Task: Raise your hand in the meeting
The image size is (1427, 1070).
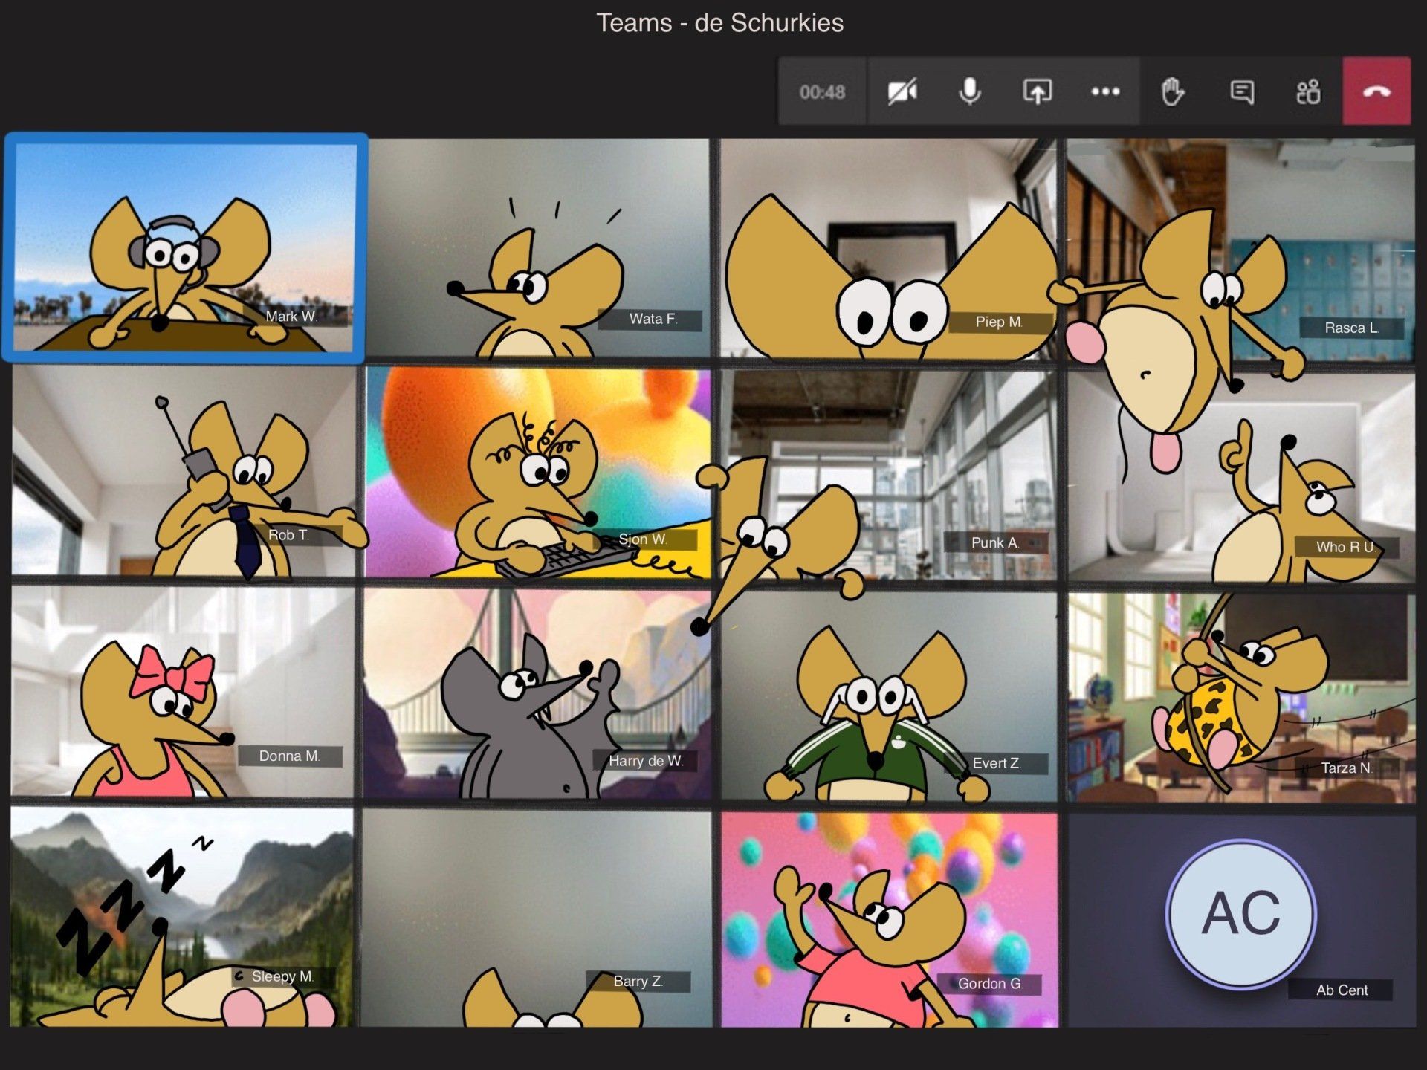Action: [1172, 92]
